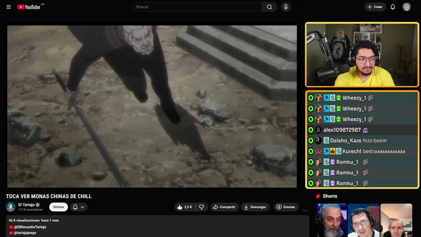The height and width of the screenshot is (237, 421).
Task: Click the Shorts logo icon beside heading
Action: point(318,196)
